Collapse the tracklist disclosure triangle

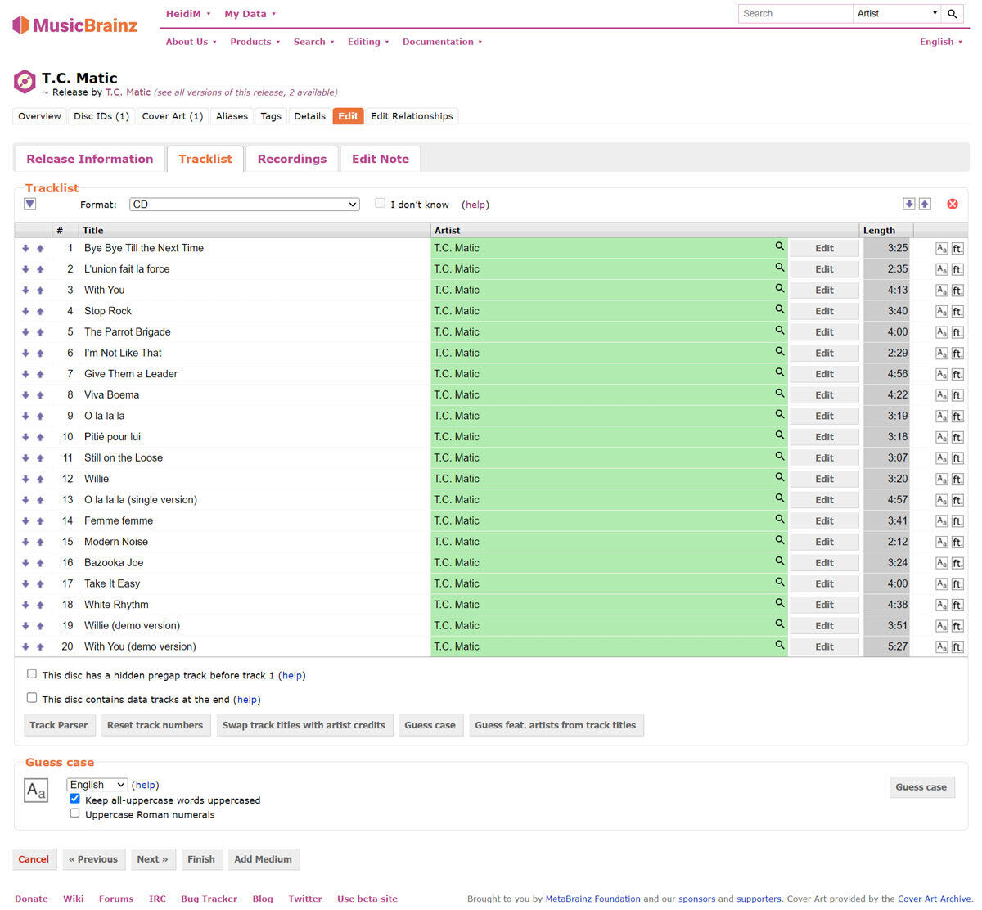point(30,204)
